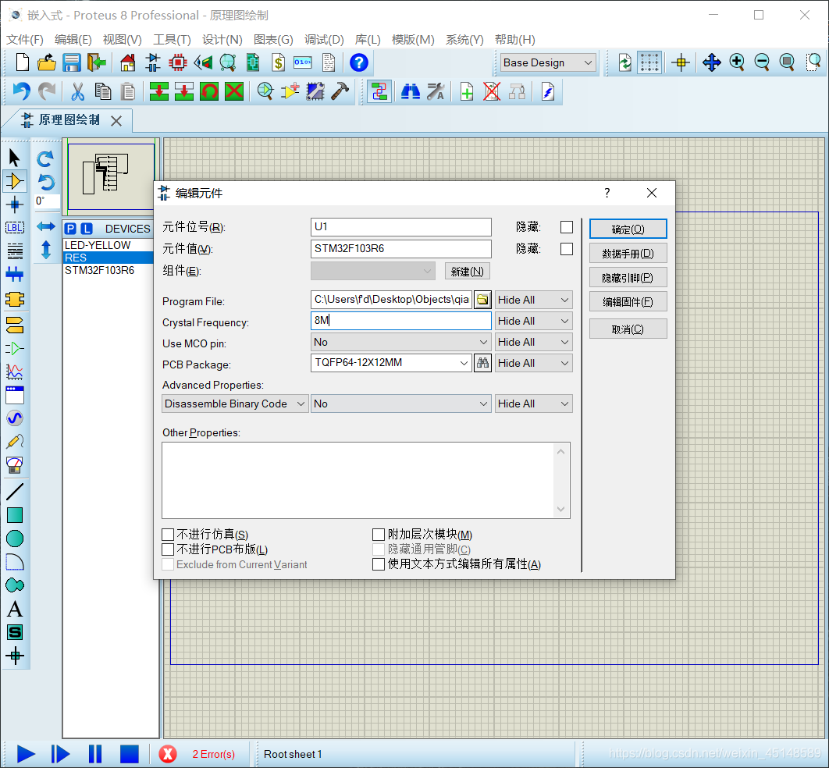
Task: Browse for program file with folder icon
Action: (x=482, y=300)
